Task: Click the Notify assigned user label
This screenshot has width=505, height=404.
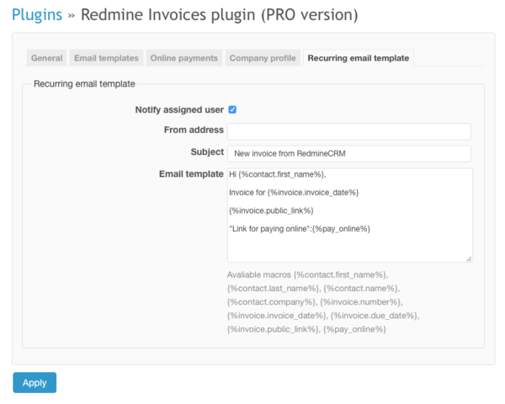Action: (179, 109)
